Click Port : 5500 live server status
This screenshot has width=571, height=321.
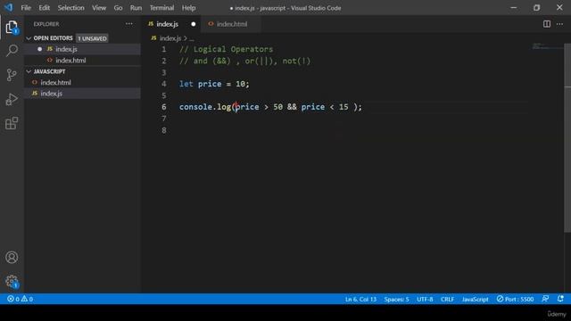coord(515,300)
